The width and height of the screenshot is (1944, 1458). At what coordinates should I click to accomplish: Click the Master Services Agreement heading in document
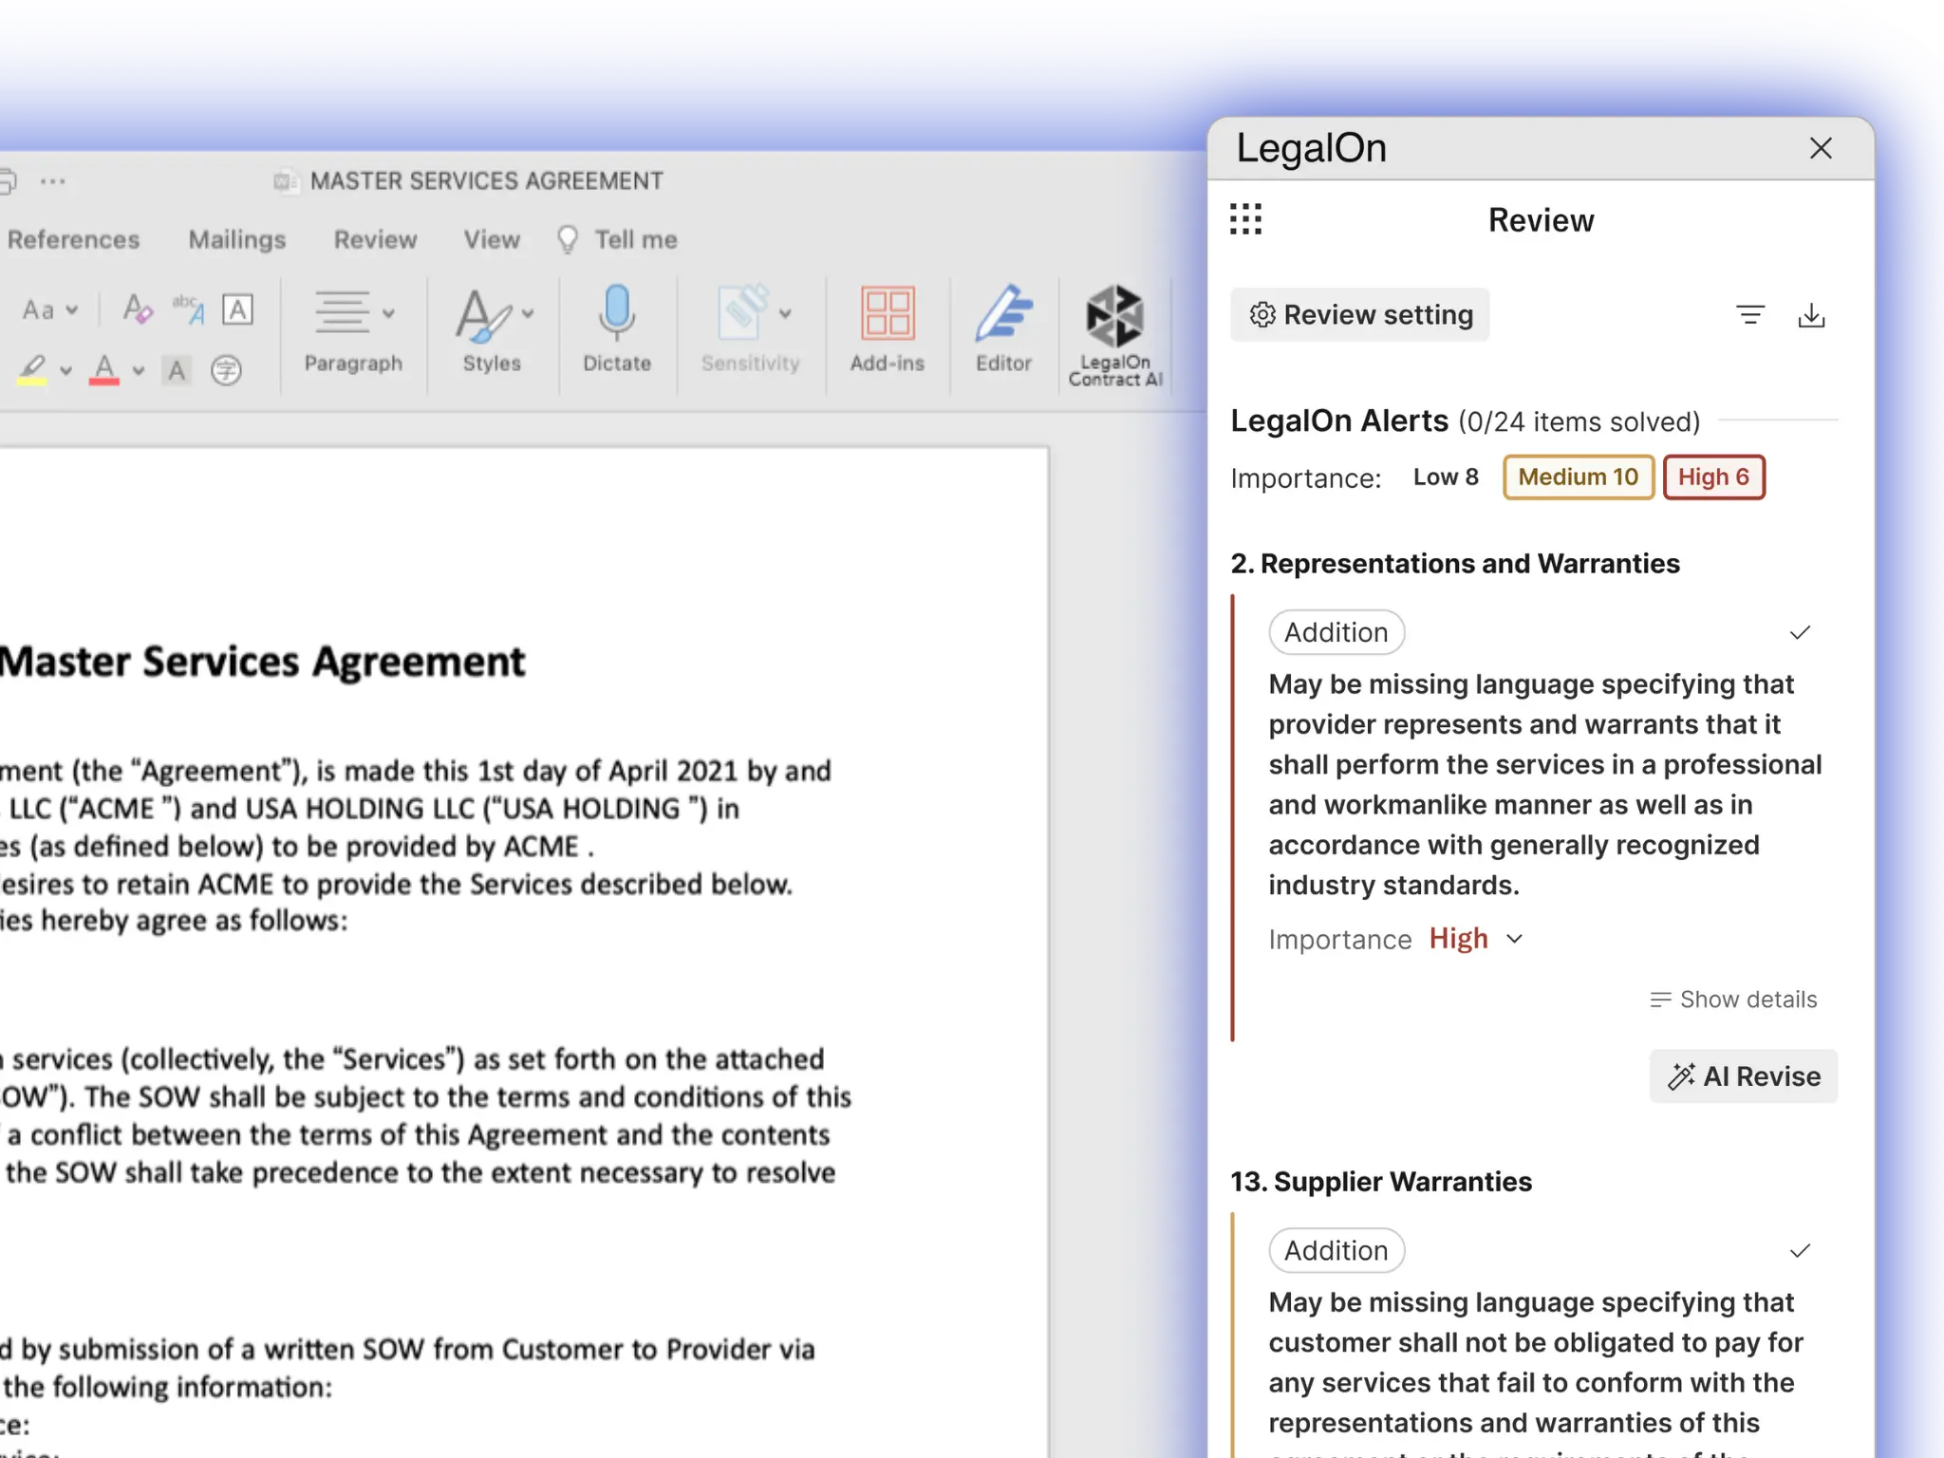pyautogui.click(x=262, y=662)
